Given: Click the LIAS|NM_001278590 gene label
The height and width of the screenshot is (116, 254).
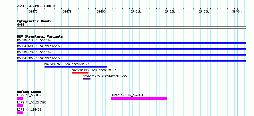Looking at the screenshot, I should coord(32,102).
